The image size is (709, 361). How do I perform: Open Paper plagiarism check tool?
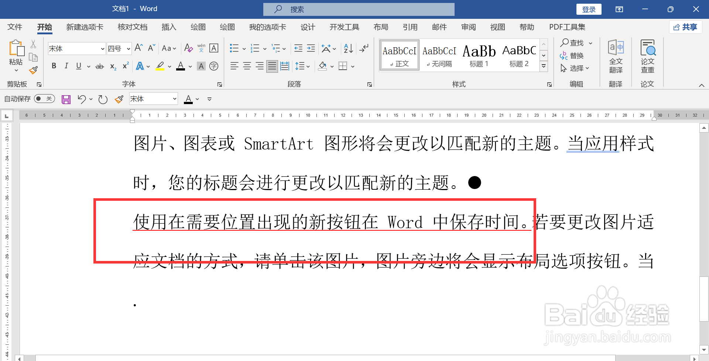pos(647,56)
